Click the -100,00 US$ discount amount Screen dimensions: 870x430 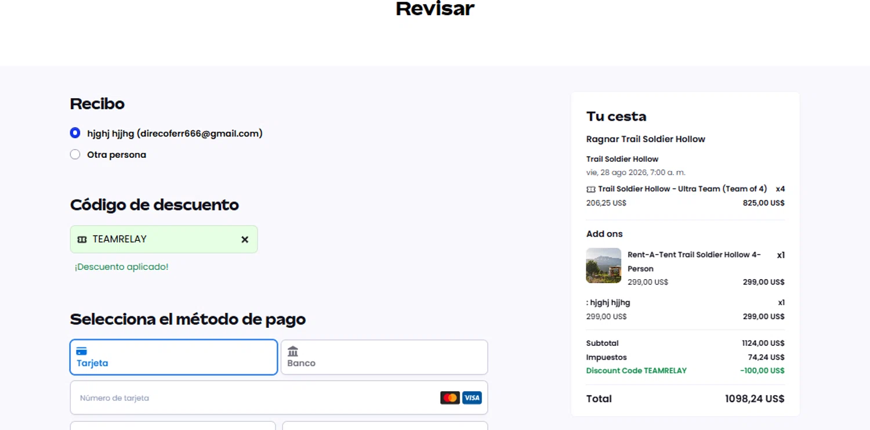click(762, 371)
